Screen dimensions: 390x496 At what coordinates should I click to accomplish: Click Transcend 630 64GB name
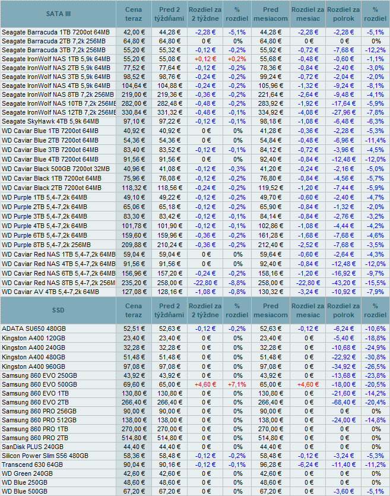[32, 465]
